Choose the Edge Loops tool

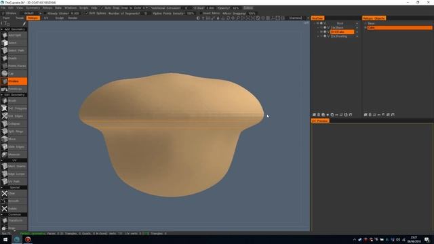pos(14,174)
